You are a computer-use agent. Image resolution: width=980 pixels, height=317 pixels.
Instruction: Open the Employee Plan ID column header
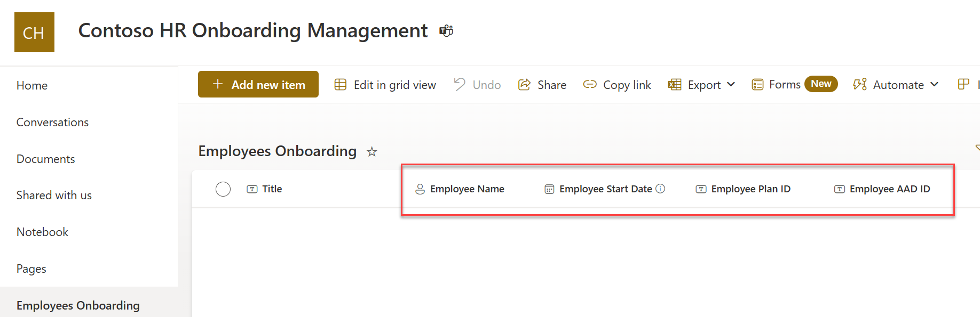tap(751, 189)
